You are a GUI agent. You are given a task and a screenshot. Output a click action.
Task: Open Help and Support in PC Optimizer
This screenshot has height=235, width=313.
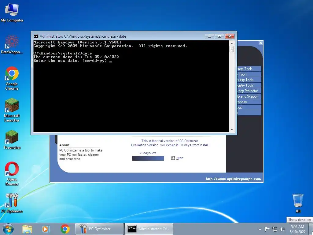tap(249, 96)
